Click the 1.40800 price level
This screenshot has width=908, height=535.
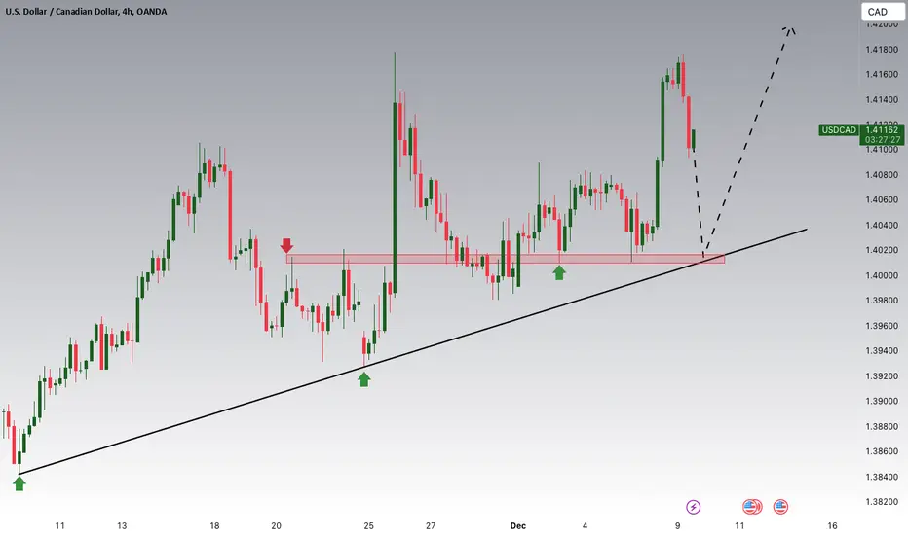click(x=882, y=175)
